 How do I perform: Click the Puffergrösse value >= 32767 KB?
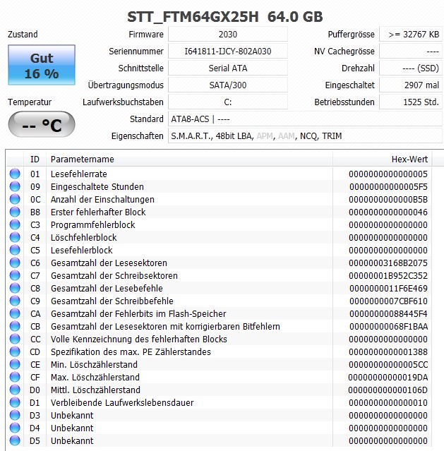411,34
